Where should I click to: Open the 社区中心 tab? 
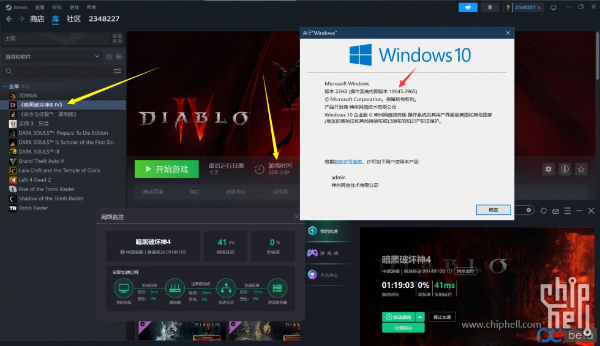[x=236, y=192]
